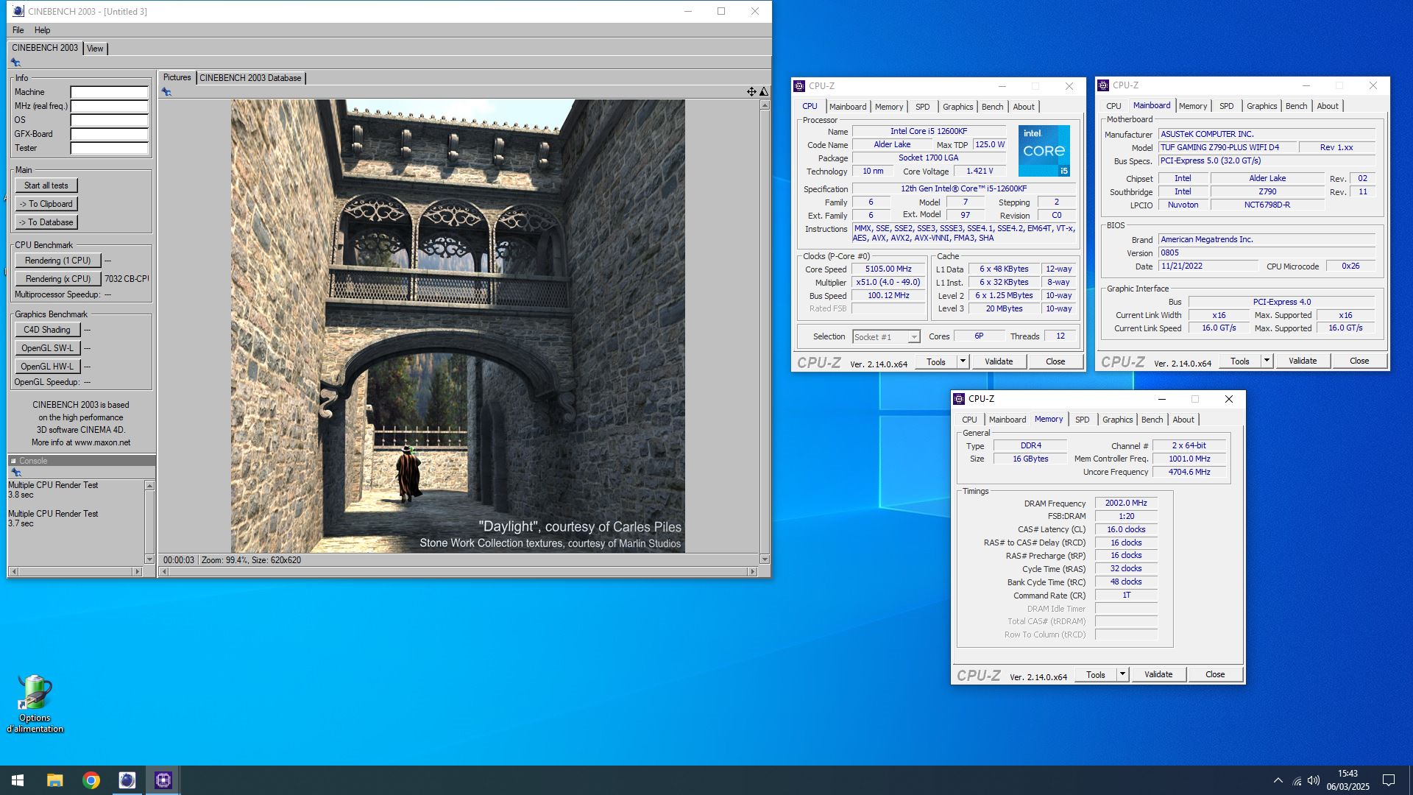Click the CINEBENCH window title icon

[18, 11]
